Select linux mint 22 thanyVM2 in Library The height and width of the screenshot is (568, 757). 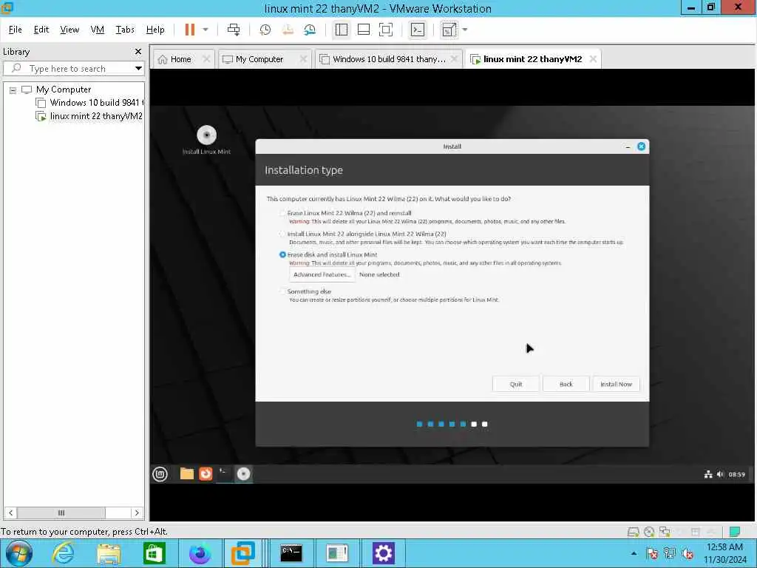(x=89, y=116)
